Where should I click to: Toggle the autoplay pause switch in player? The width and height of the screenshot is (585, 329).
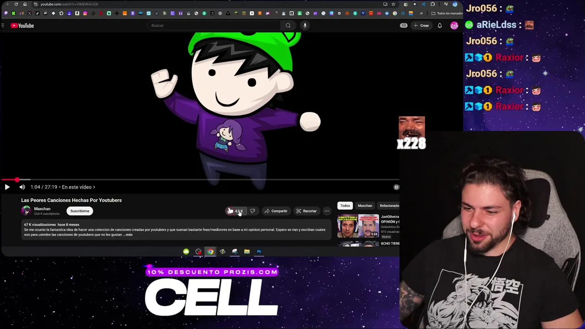click(x=396, y=187)
